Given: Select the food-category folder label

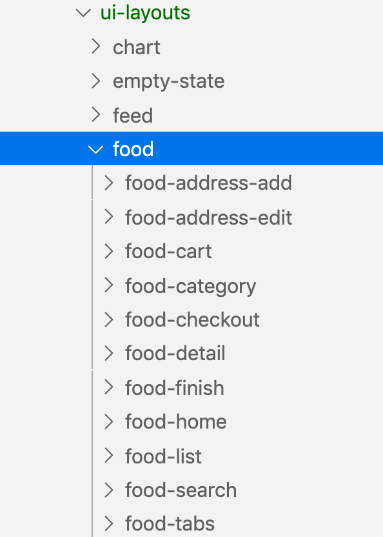Looking at the screenshot, I should (x=191, y=287).
